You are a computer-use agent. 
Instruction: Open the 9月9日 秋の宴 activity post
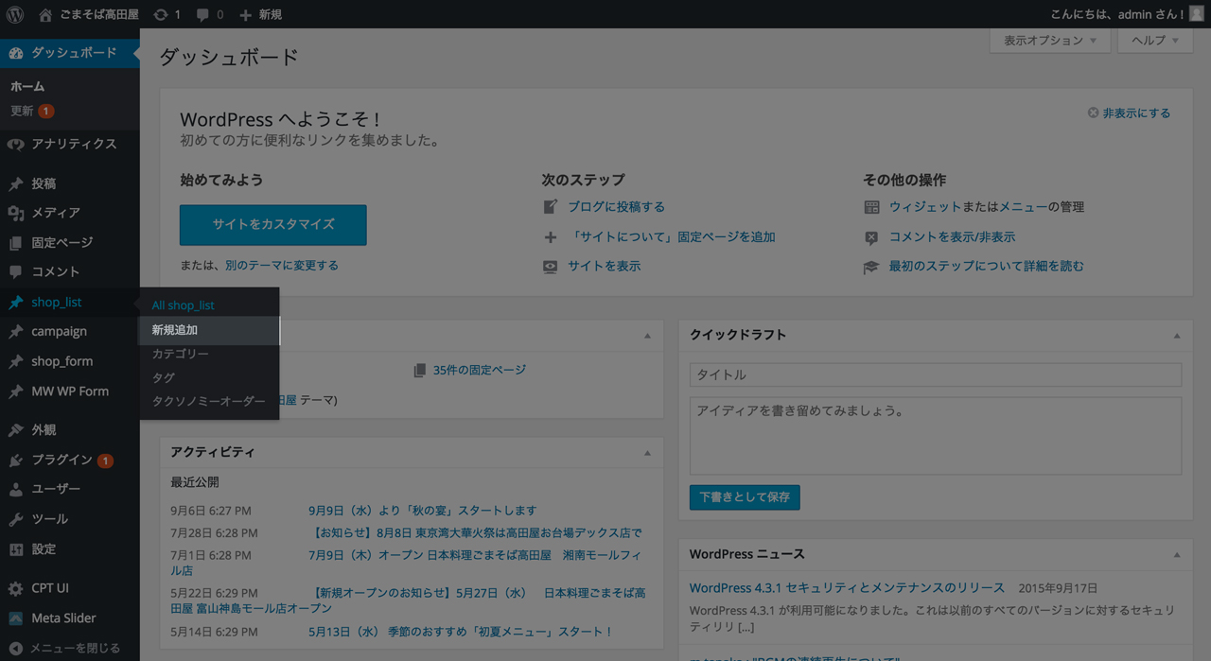[x=423, y=512]
